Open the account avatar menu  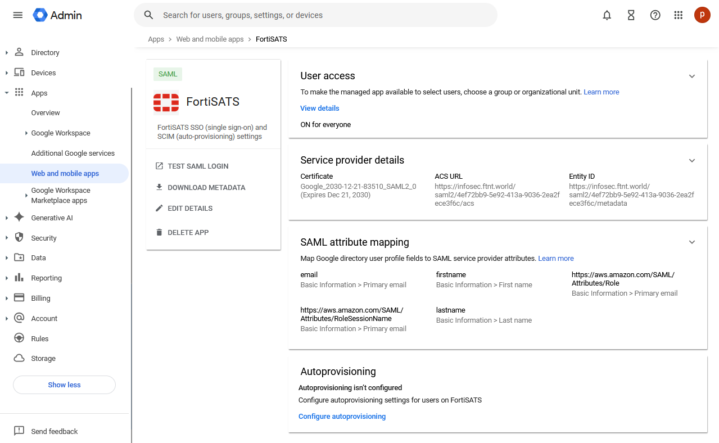click(702, 15)
